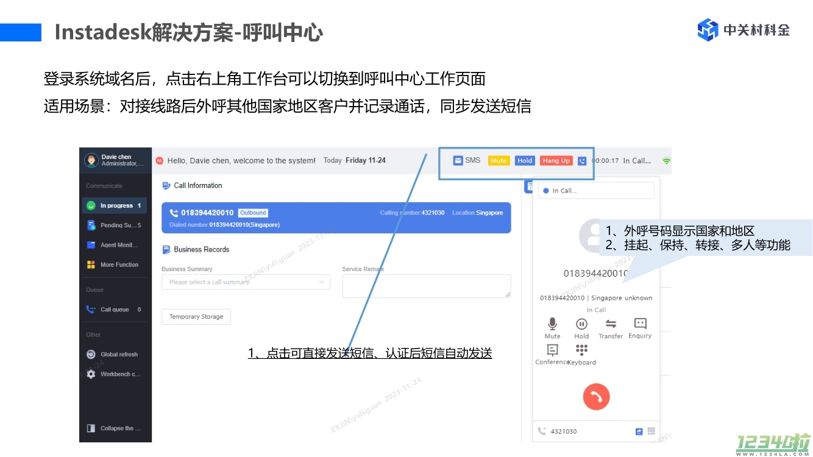Click the More Function colored squares icon
This screenshot has height=457, width=813.
91,265
